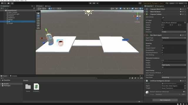
Task: Click the cloud services icon
Action: tap(9, 3)
